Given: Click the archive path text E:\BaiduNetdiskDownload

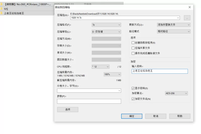Looking at the screenshot, I should click(x=94, y=14).
